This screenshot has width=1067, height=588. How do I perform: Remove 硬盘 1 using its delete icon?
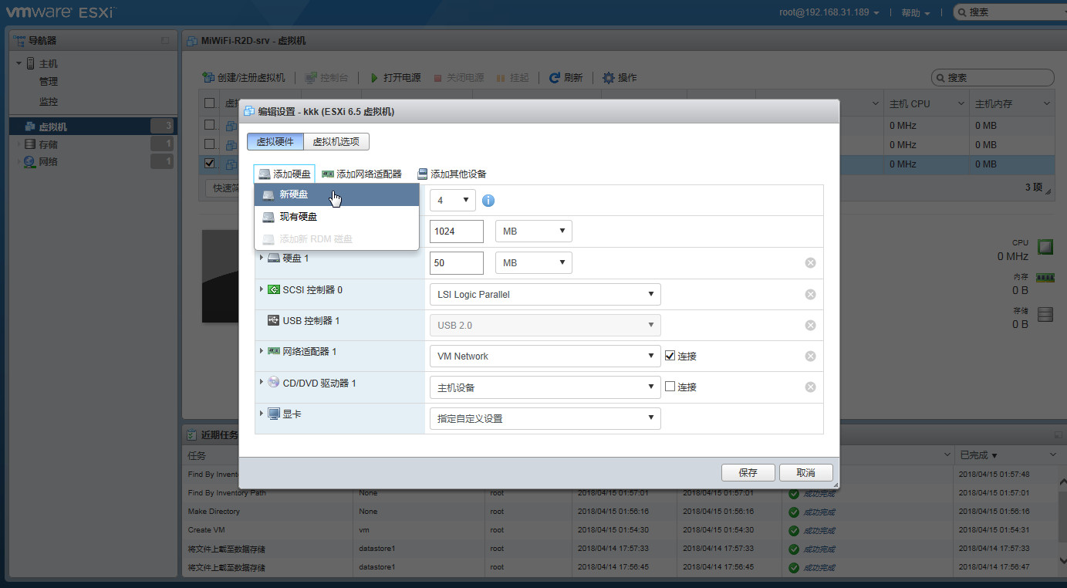coord(810,263)
